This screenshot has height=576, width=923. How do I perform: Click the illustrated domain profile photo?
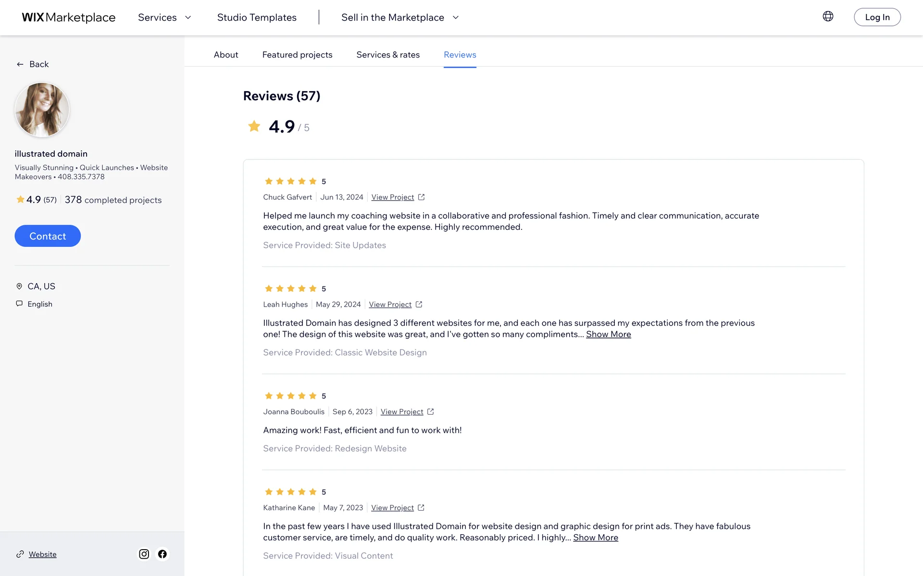click(x=42, y=110)
